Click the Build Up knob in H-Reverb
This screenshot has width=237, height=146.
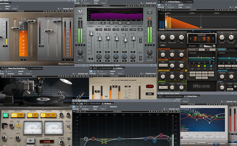[172, 37]
